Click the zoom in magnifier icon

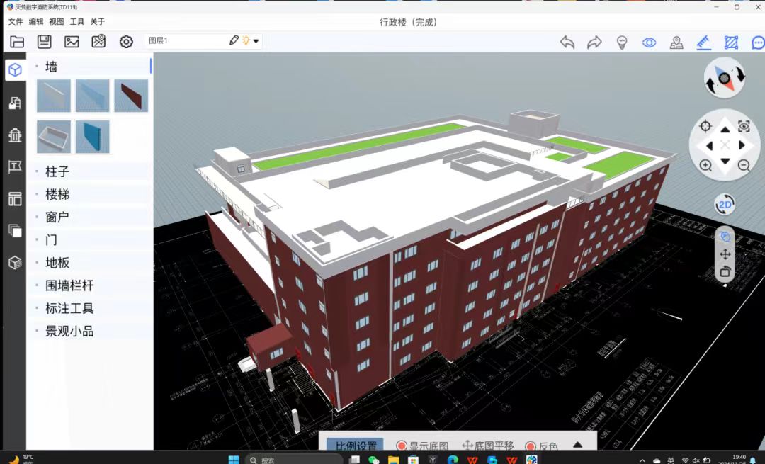point(705,166)
